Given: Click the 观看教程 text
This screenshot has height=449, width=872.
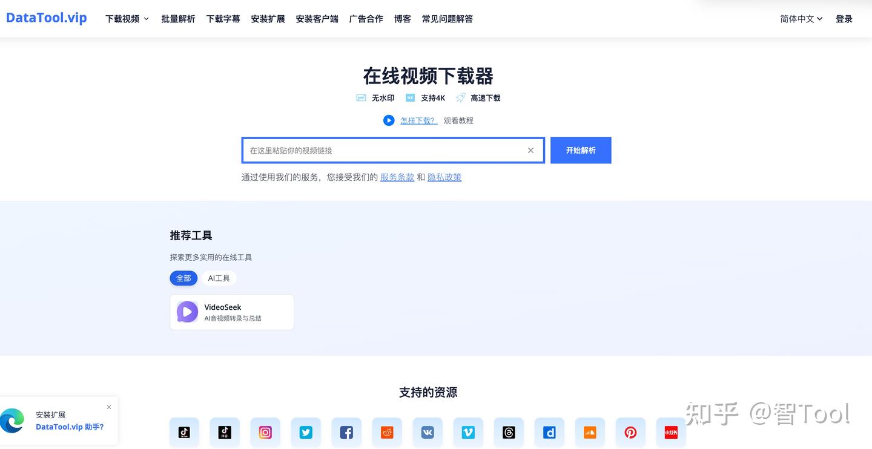Looking at the screenshot, I should tap(458, 120).
